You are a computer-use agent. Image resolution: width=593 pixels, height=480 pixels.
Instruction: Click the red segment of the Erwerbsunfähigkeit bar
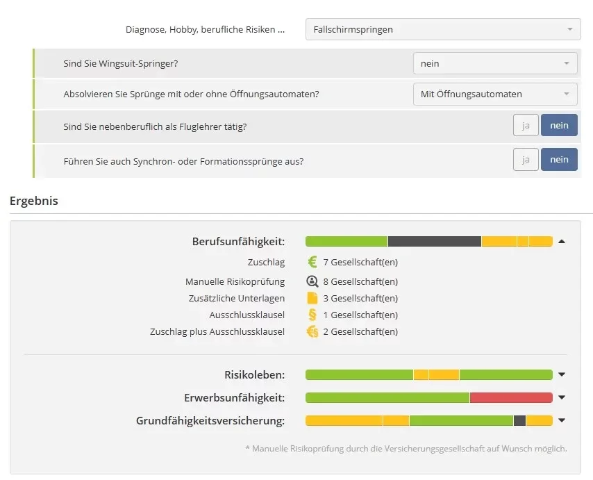point(512,397)
